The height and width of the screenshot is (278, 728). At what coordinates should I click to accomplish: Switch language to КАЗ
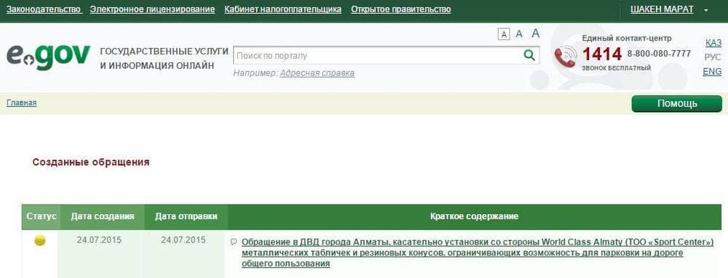[713, 43]
